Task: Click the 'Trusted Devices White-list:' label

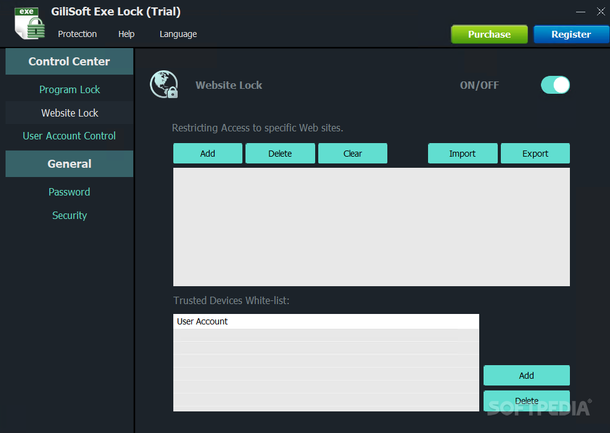Action: click(231, 300)
